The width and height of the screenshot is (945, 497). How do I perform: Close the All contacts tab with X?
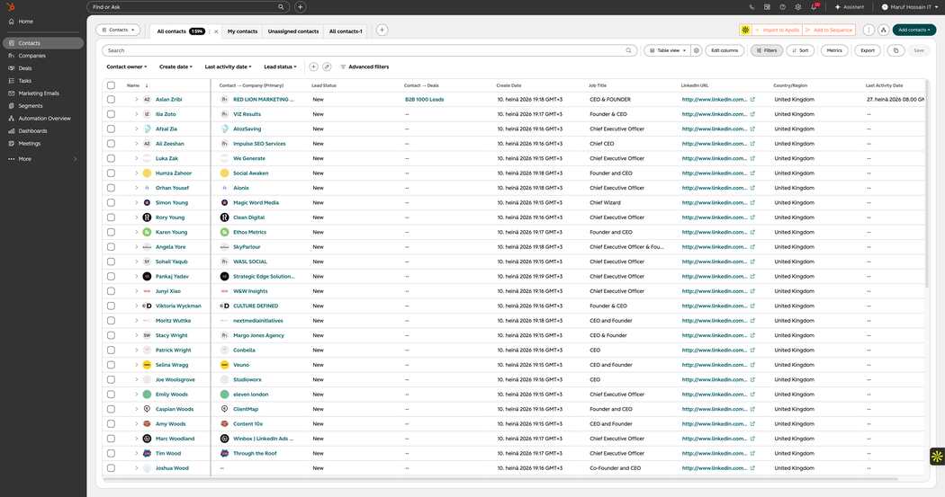[x=216, y=31]
